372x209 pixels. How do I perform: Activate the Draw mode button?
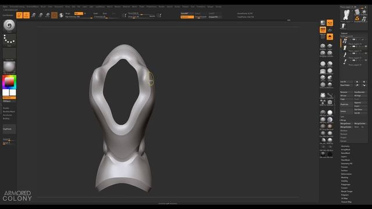pyautogui.click(x=26, y=15)
